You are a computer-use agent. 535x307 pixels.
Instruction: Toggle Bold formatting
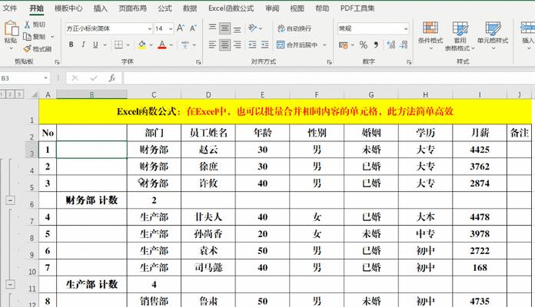point(71,45)
